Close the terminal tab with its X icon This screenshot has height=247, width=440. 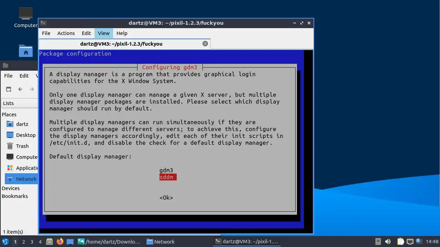(x=205, y=44)
